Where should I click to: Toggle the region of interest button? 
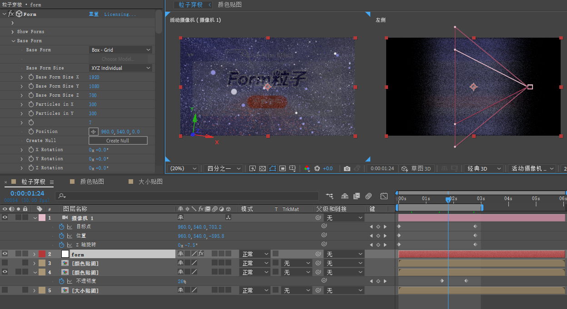tap(283, 168)
